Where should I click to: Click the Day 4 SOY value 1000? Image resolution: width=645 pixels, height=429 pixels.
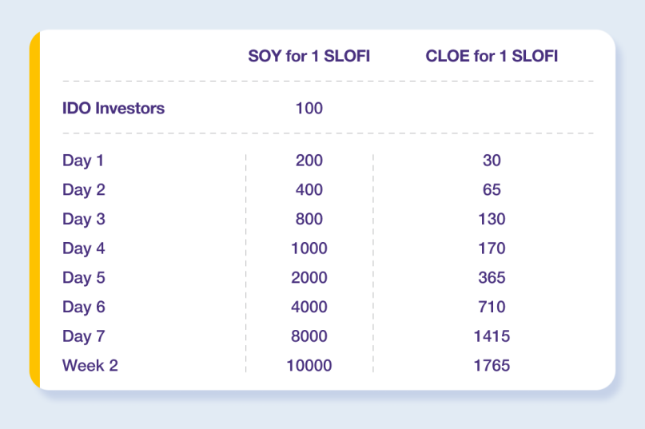(x=309, y=248)
